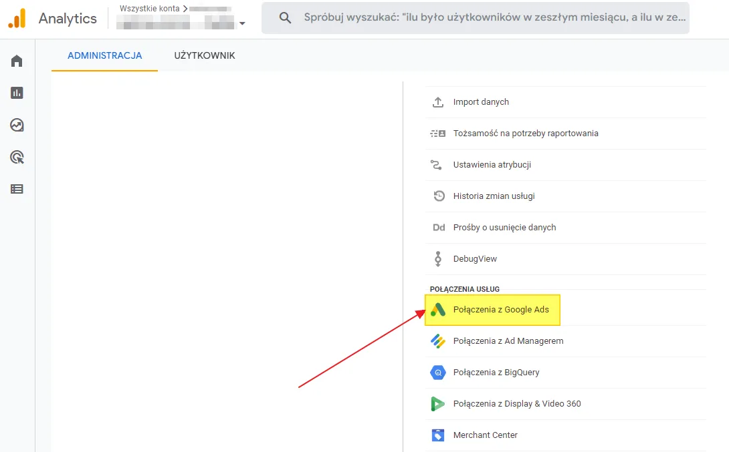Image resolution: width=729 pixels, height=452 pixels.
Task: Click the history clock icon
Action: click(x=439, y=196)
